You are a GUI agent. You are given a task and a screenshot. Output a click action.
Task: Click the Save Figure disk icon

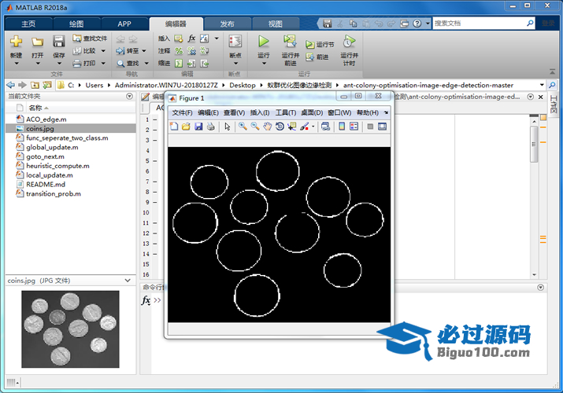click(198, 126)
